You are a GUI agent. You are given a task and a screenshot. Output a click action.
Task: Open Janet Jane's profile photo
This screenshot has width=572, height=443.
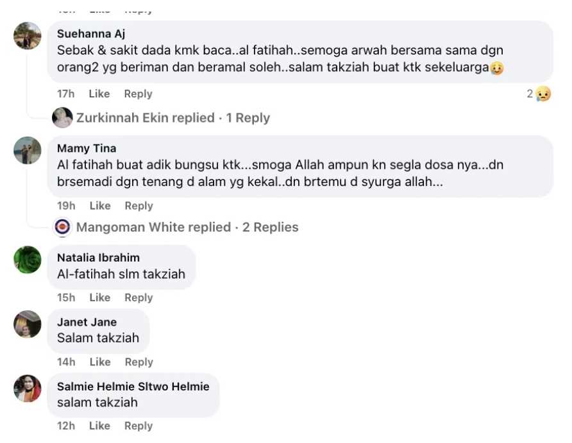click(x=28, y=324)
